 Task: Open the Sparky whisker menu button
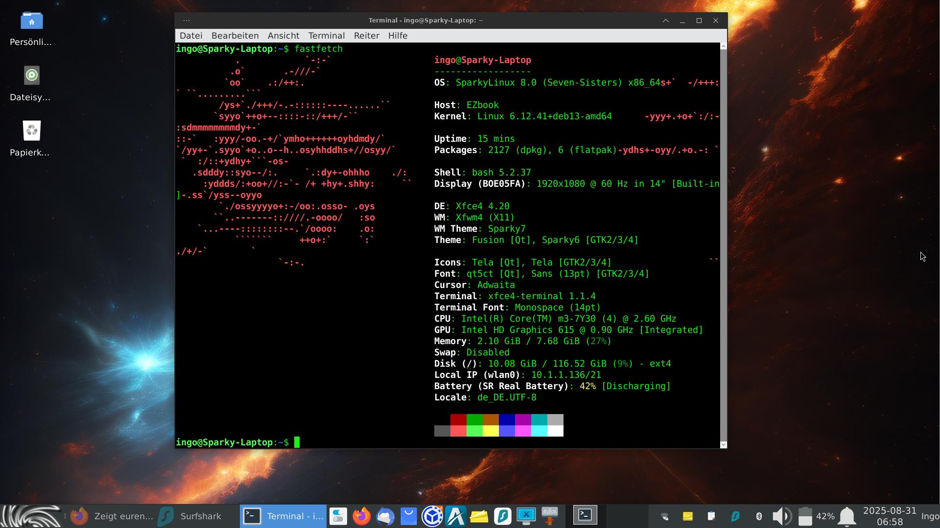point(30,516)
